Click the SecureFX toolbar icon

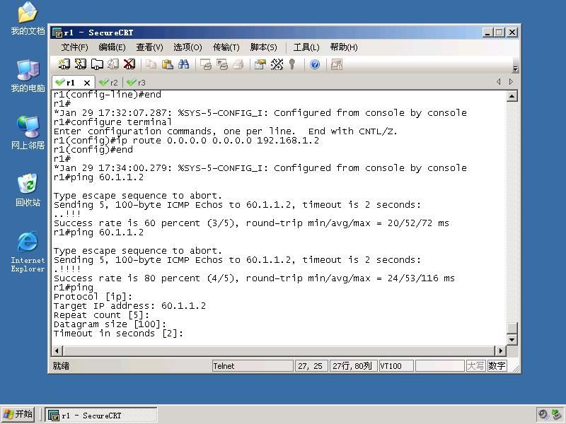point(337,64)
